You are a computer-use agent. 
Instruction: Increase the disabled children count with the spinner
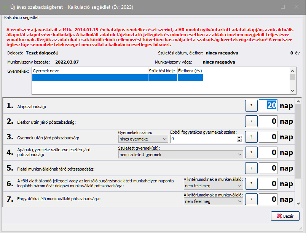tap(239, 137)
